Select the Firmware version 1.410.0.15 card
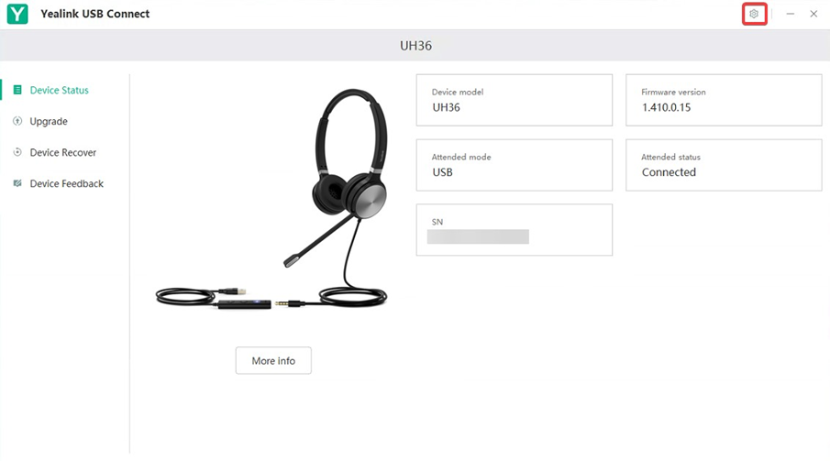This screenshot has height=461, width=830. (x=724, y=100)
